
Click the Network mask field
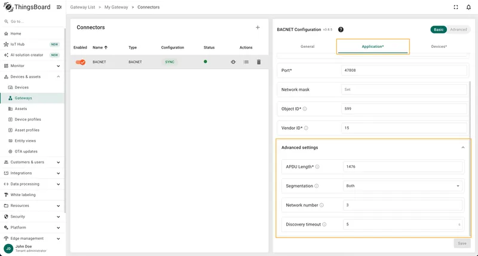404,90
